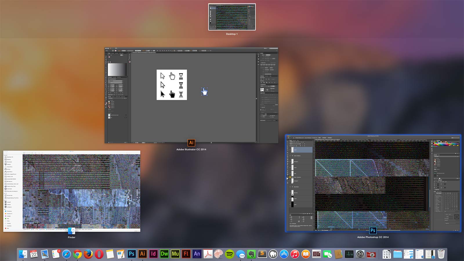Select the Finder window preview
The height and width of the screenshot is (261, 464).
pos(72,191)
